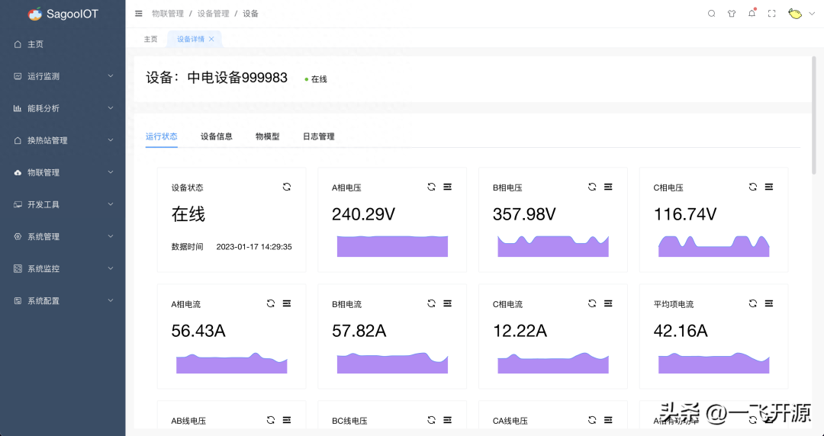Screen dimensions: 824x436
Task: Click the SagoolOT logo
Action: 63,14
